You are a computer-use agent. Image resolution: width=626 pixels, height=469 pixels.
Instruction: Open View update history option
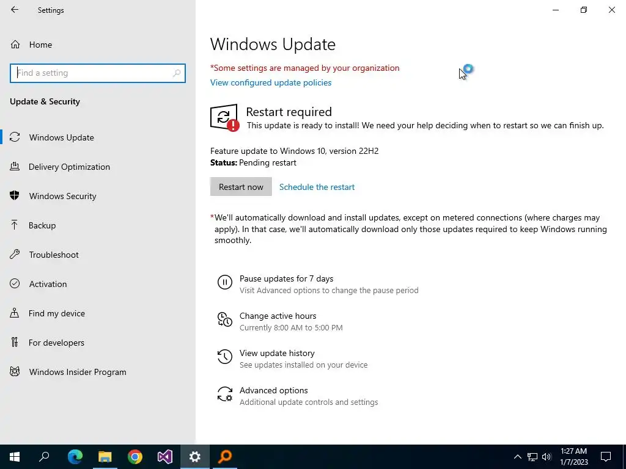click(277, 354)
